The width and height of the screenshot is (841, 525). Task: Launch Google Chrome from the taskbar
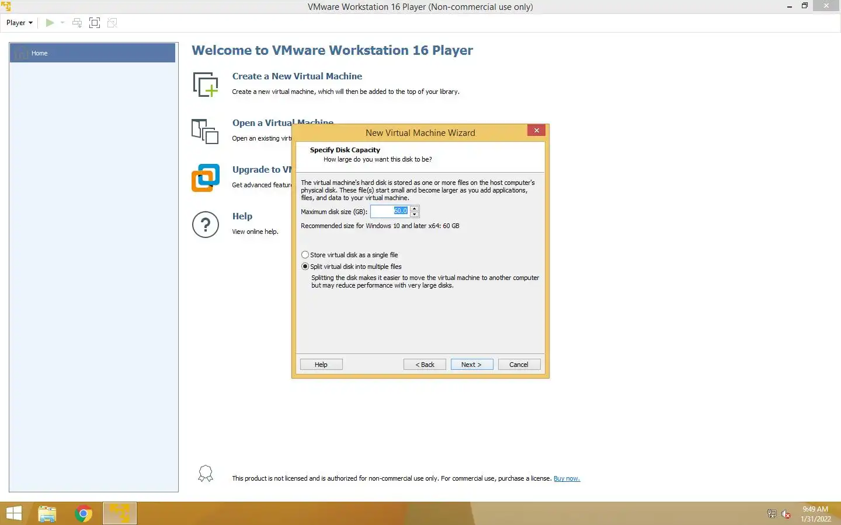[84, 513]
